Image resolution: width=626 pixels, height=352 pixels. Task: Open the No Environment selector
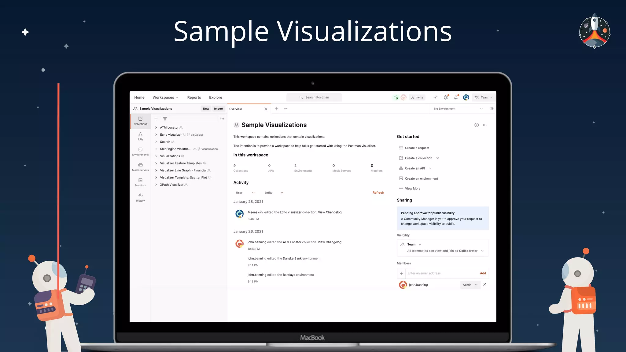click(x=458, y=109)
